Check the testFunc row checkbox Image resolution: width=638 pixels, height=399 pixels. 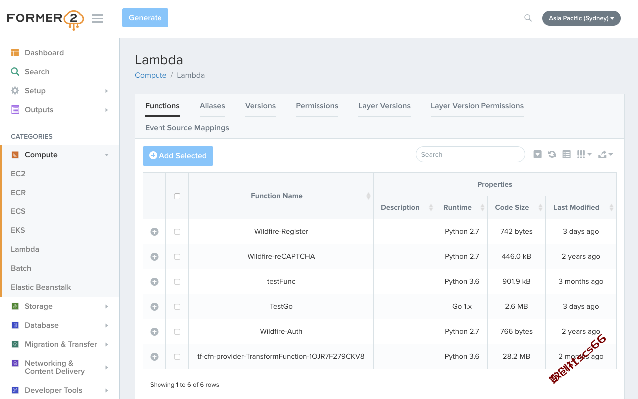pos(177,282)
